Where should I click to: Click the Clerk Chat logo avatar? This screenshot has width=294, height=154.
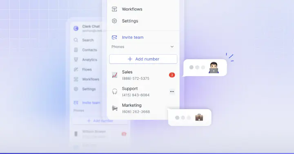[76, 28]
